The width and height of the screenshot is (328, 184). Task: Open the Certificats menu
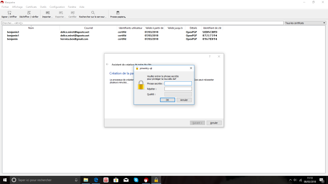point(31,7)
